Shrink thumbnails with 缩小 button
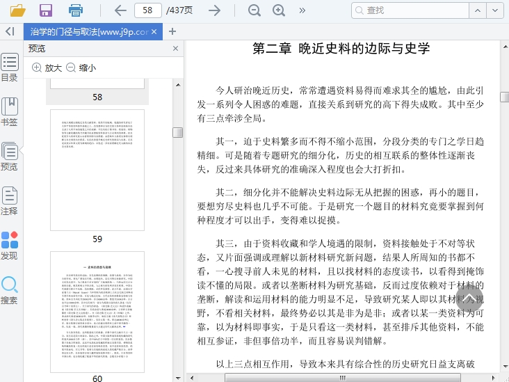Viewport: 509px width, 382px height. click(x=81, y=67)
